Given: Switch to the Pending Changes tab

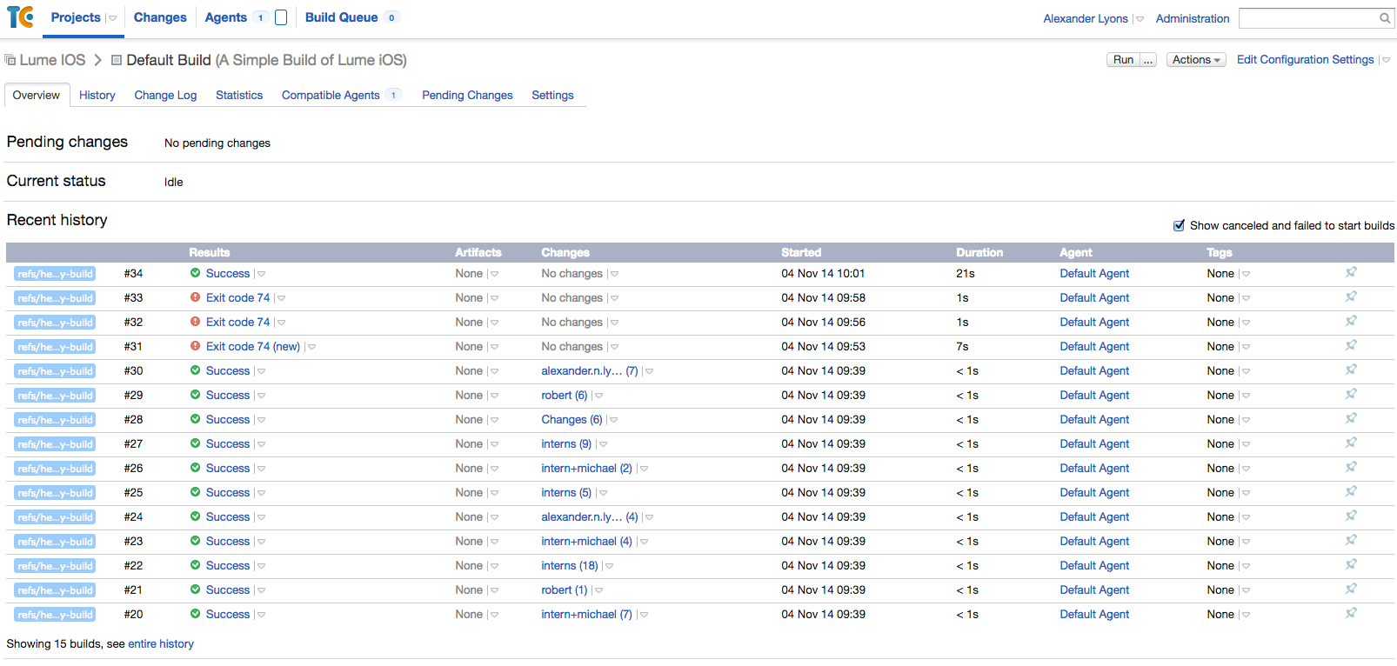Looking at the screenshot, I should click(x=467, y=96).
